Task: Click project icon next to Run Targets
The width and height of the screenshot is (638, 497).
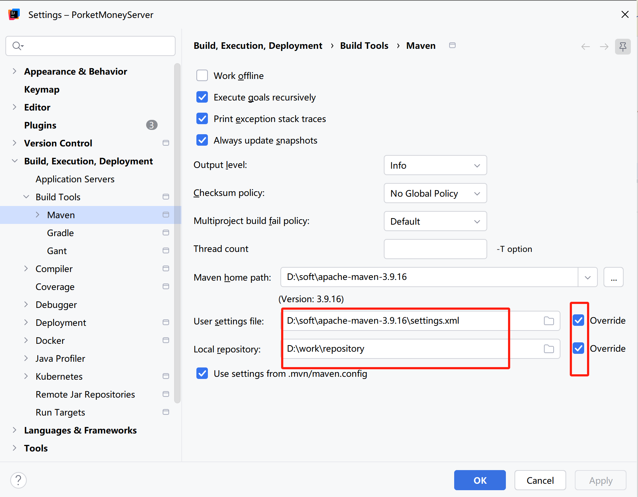Action: coord(166,412)
